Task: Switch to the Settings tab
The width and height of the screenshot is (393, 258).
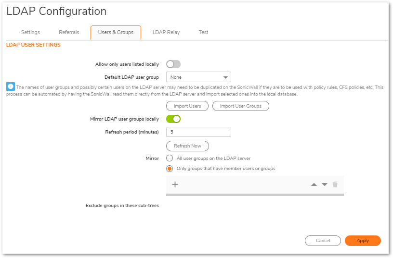Action: click(x=30, y=32)
